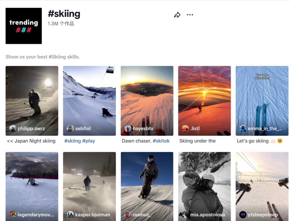
Task: Click rasmuz_ profile avatar
Action: coord(128,215)
